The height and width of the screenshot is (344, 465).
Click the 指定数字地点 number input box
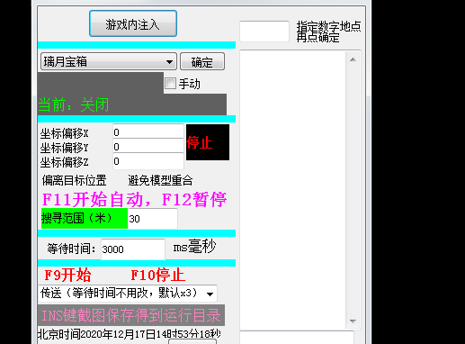coord(264,32)
